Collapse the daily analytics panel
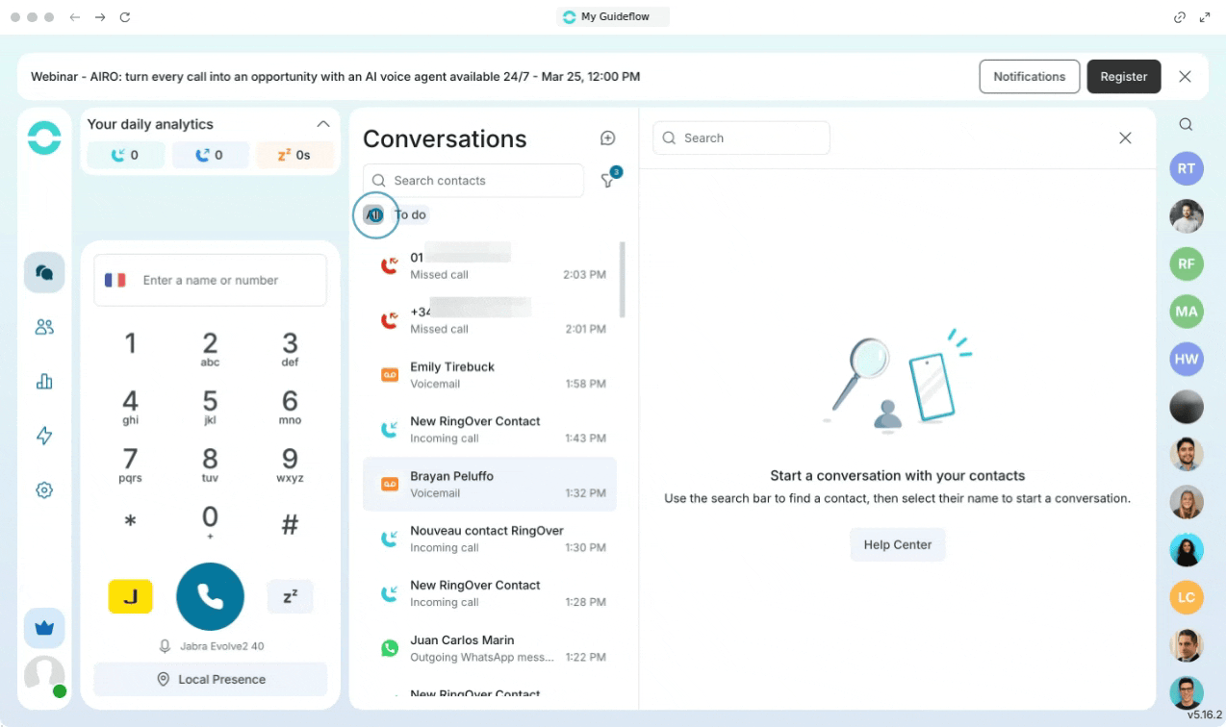The width and height of the screenshot is (1226, 727). (323, 124)
